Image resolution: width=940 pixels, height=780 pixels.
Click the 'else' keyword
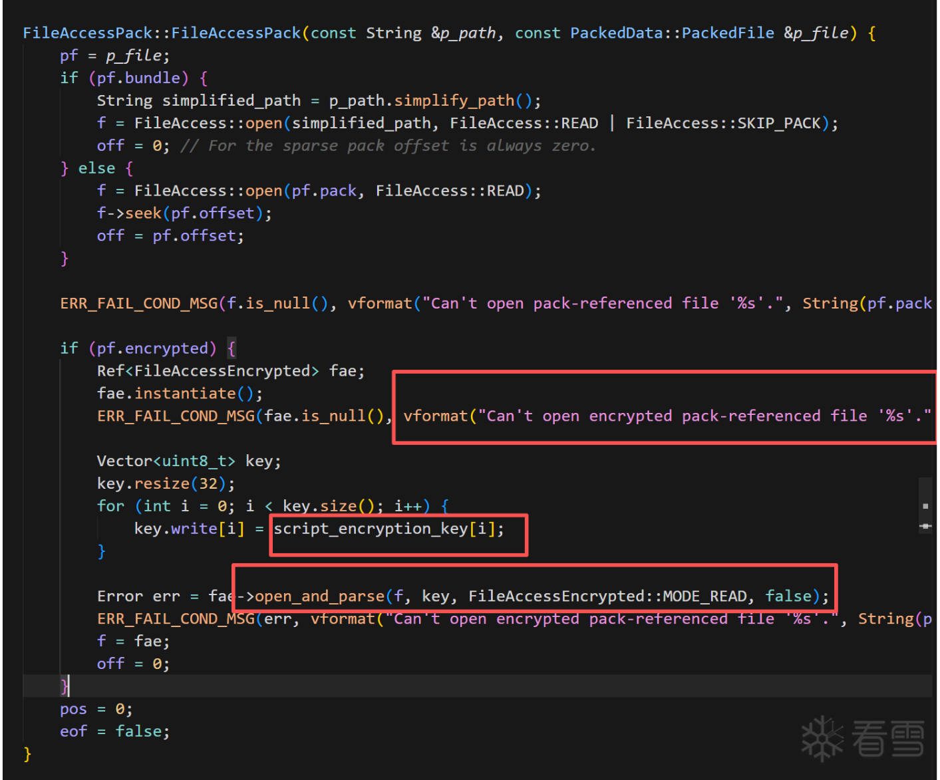97,168
